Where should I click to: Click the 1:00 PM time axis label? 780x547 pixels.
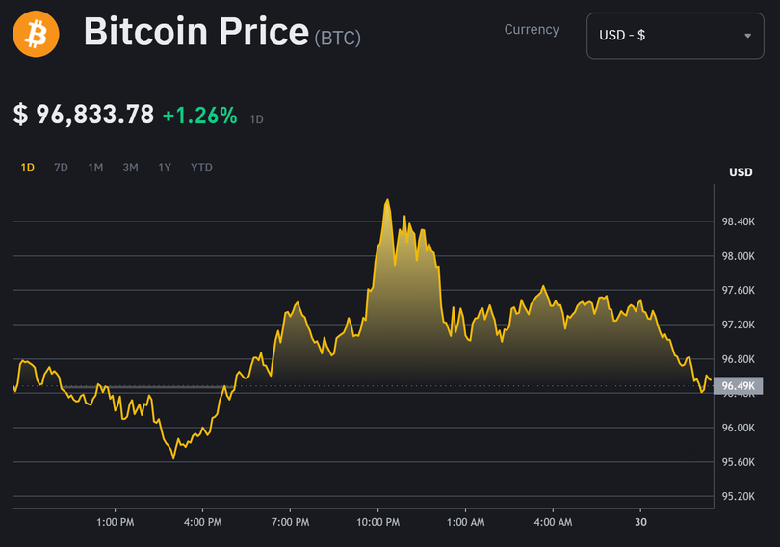point(115,522)
